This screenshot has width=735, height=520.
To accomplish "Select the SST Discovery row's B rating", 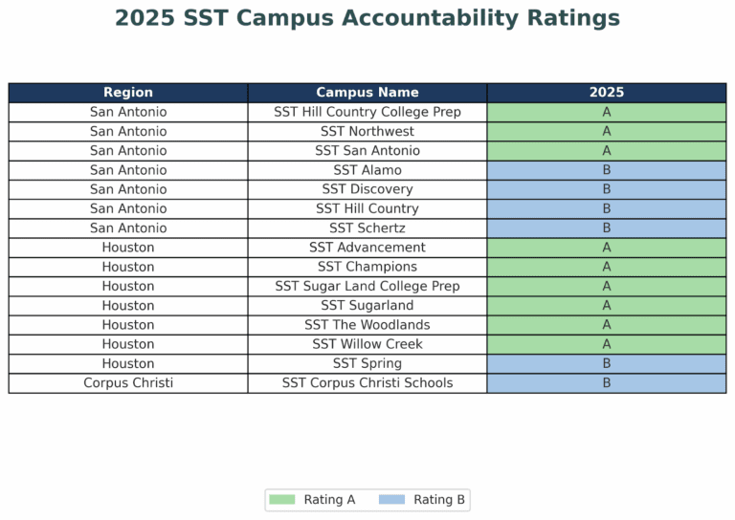I will (x=607, y=189).
